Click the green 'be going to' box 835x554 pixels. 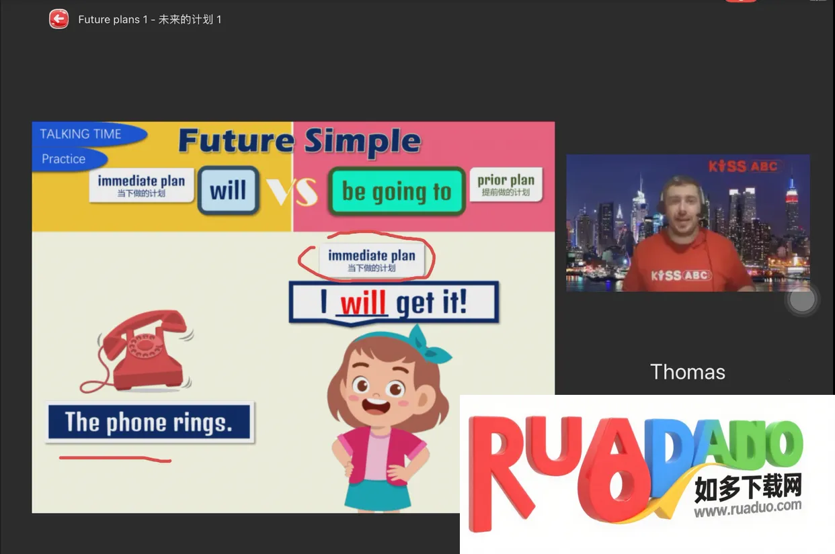click(x=396, y=192)
